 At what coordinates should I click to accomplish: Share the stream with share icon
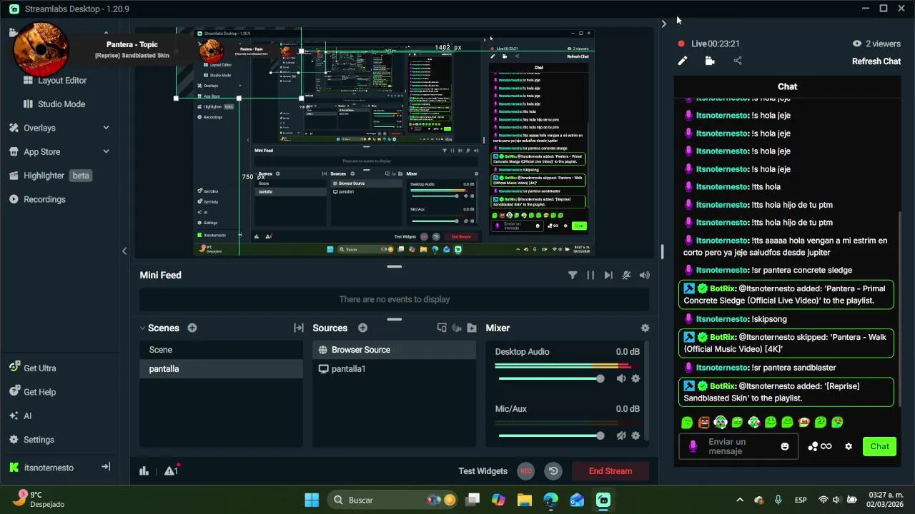[x=738, y=61]
